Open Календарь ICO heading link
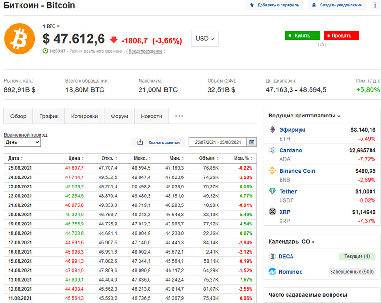381x303 pixels. 291,241
